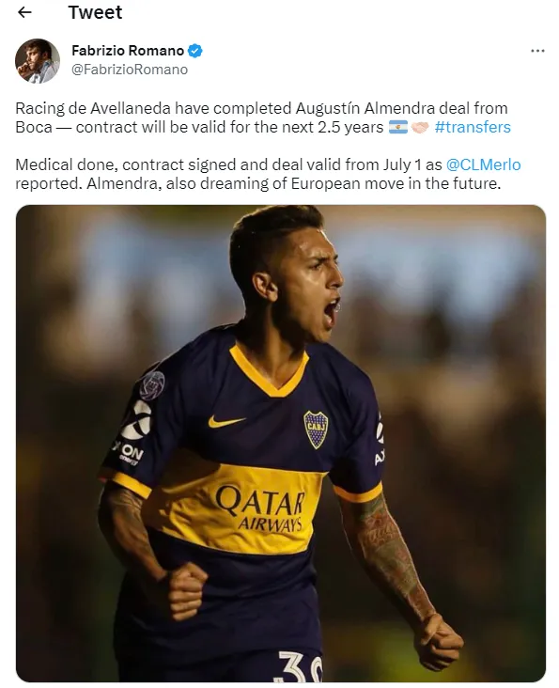Click the Nike swoosh on jersey
The width and height of the screenshot is (559, 688).
[x=225, y=421]
